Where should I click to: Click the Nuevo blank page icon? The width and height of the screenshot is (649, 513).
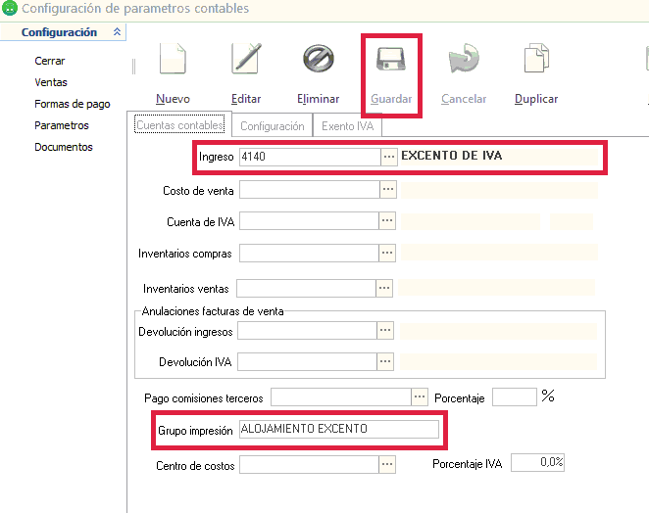(173, 60)
